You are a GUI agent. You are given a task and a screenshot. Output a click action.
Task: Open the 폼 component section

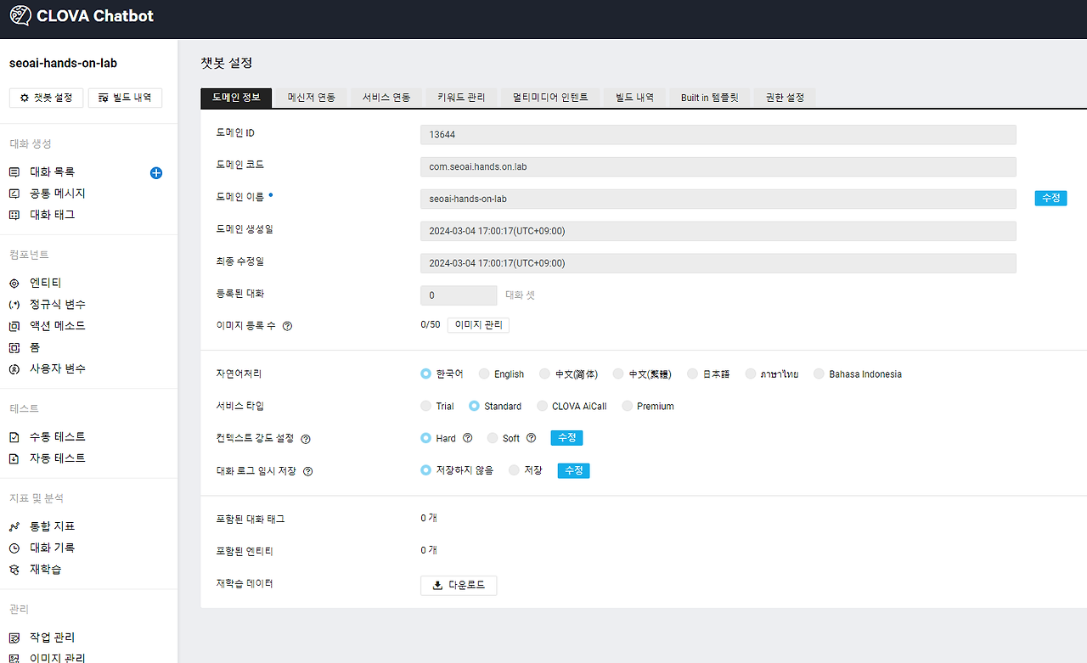pyautogui.click(x=32, y=347)
